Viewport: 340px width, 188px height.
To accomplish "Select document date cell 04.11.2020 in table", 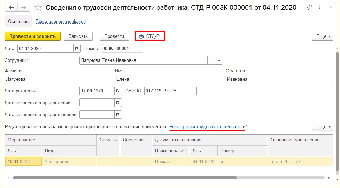I will tap(203, 161).
